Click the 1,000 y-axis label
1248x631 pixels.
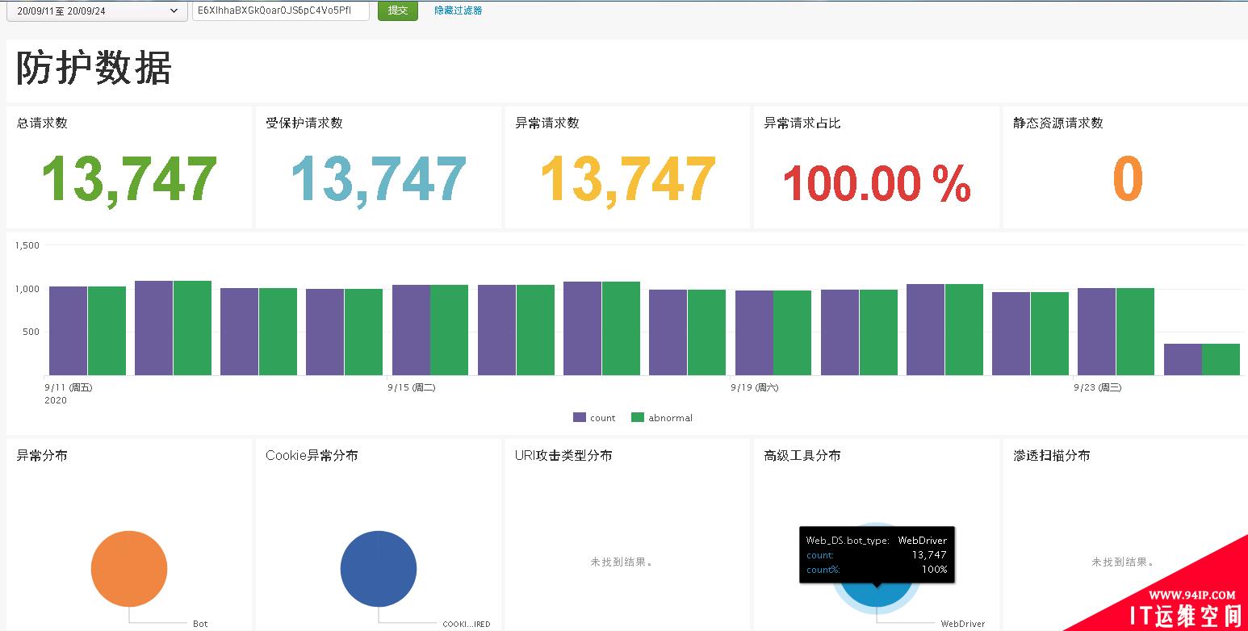pyautogui.click(x=27, y=289)
